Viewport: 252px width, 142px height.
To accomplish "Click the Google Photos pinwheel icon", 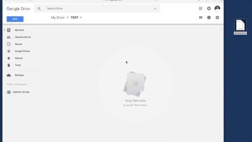I will point(9,51).
